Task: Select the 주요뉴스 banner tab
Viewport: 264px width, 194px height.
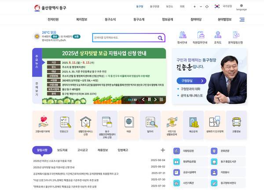Action: [37, 62]
